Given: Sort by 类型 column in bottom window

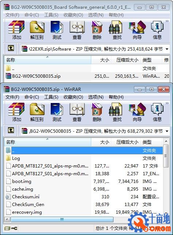Looking at the screenshot, I should 151,142.
